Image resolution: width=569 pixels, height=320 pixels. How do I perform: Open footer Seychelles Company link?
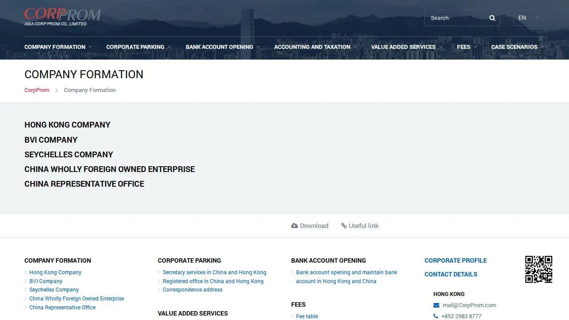(x=54, y=290)
